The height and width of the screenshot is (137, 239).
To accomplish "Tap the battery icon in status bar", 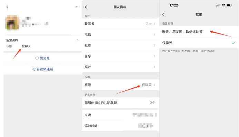I will coord(229,5).
